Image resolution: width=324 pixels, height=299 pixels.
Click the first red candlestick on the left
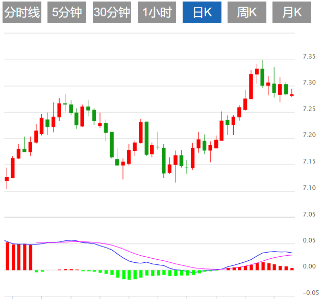pyautogui.click(x=7, y=179)
